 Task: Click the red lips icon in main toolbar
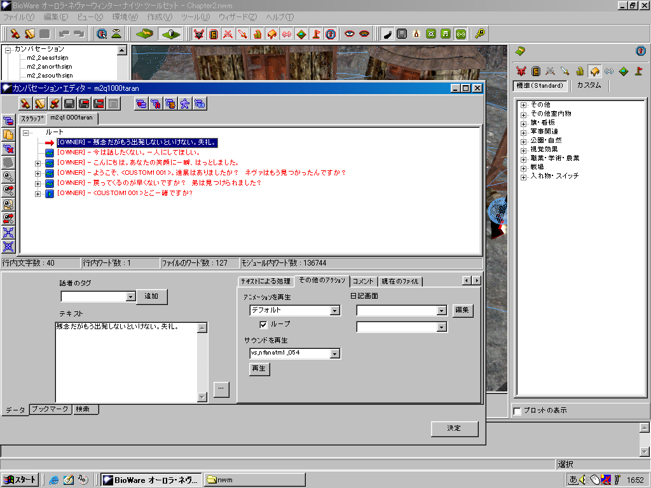point(364,34)
